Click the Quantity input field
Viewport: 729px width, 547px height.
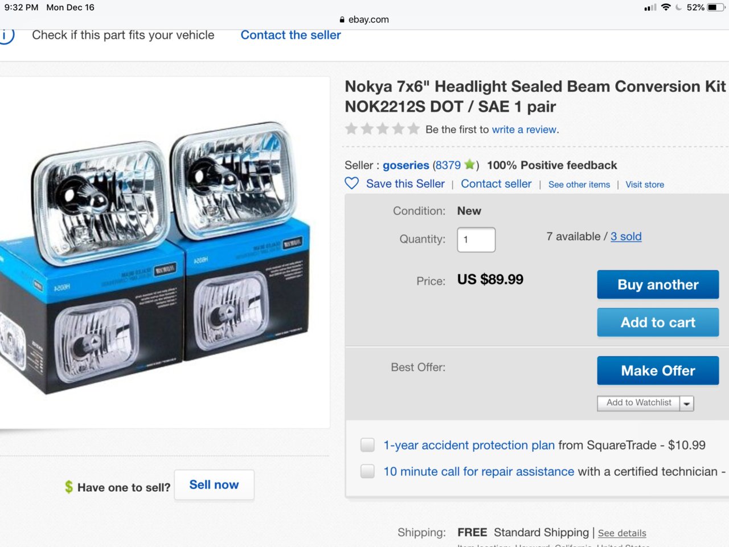coord(476,239)
